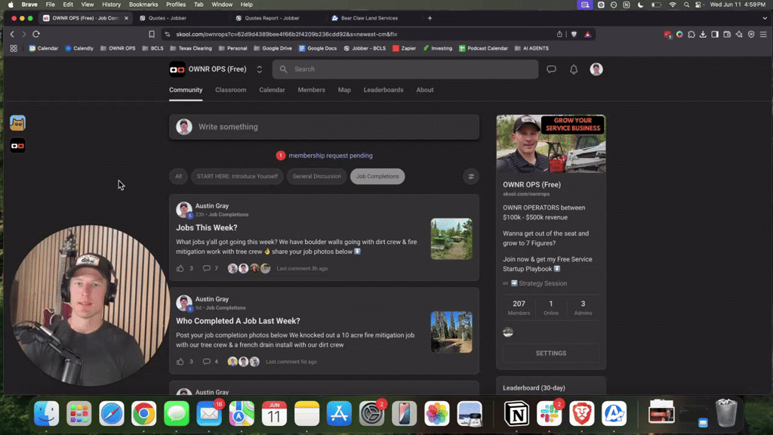Open comments on Who Completed A Job post

[x=207, y=362]
